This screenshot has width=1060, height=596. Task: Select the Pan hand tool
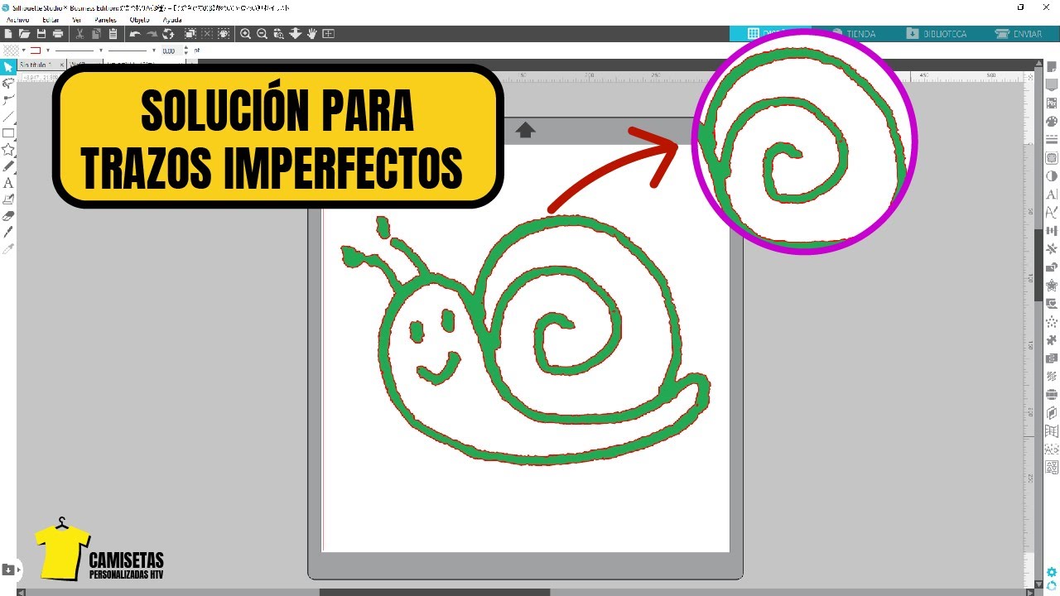tap(312, 34)
